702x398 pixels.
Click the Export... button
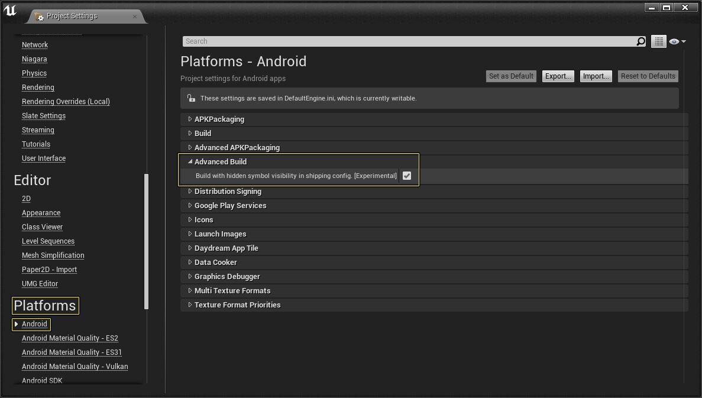click(558, 76)
